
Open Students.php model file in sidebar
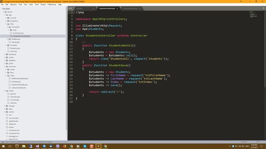coord(15,48)
